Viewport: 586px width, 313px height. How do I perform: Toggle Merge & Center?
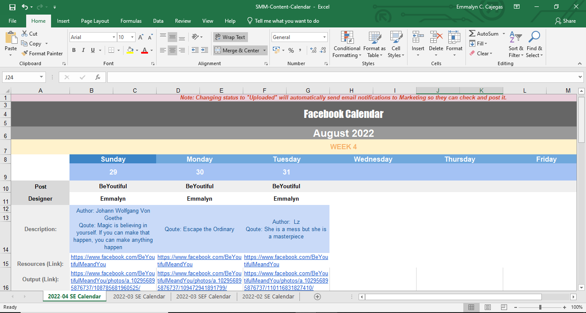click(237, 50)
